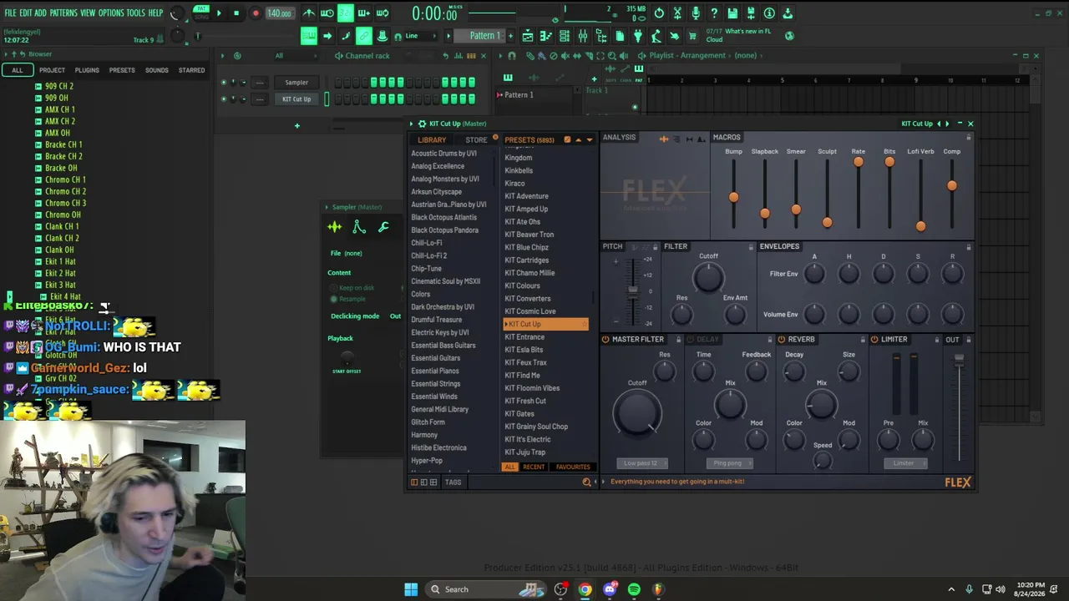Open the Windows Start menu
Image resolution: width=1069 pixels, height=601 pixels.
[x=411, y=589]
